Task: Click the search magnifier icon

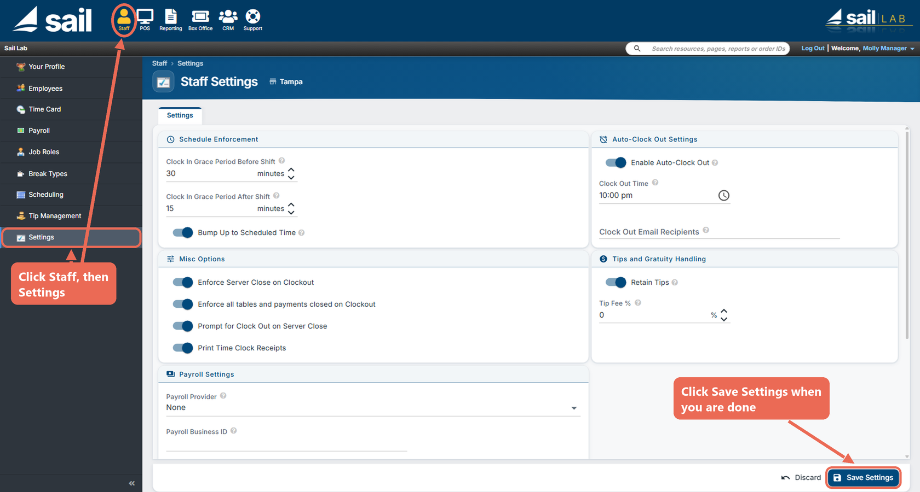Action: pos(637,49)
